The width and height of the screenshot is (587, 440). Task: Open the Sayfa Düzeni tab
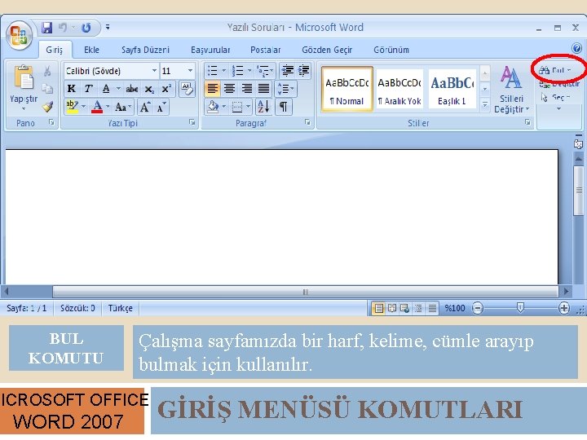(146, 50)
